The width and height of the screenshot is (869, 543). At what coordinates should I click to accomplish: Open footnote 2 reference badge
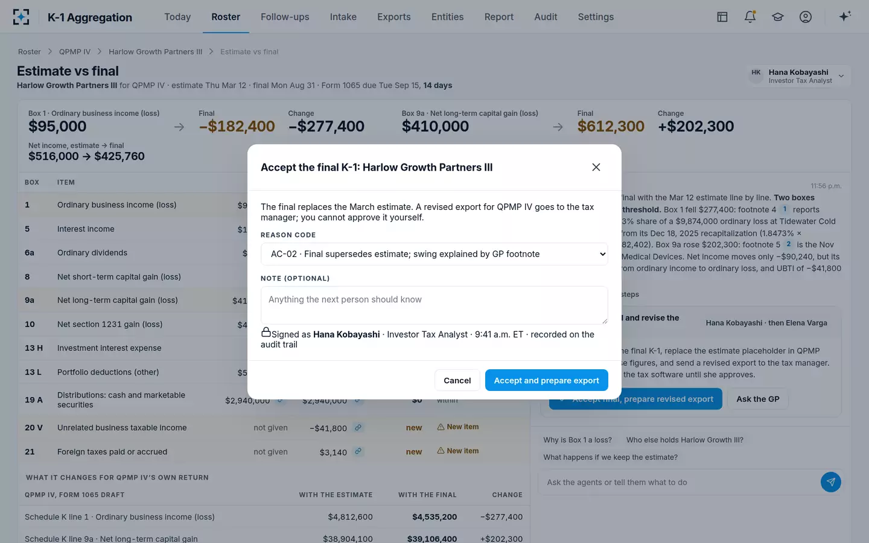789,244
